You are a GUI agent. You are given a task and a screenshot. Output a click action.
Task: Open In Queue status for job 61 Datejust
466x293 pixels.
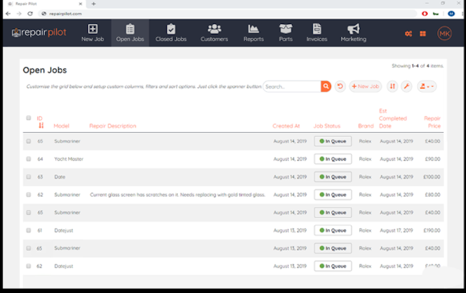point(333,230)
